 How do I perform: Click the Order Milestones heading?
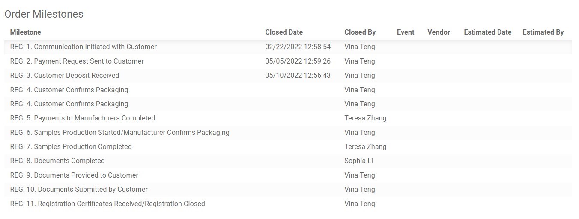pos(44,14)
